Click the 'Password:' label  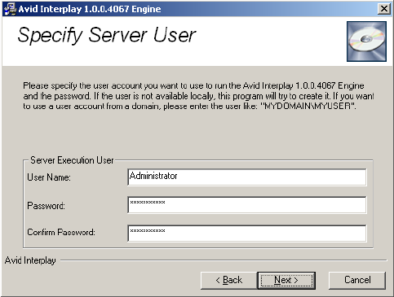(46, 206)
